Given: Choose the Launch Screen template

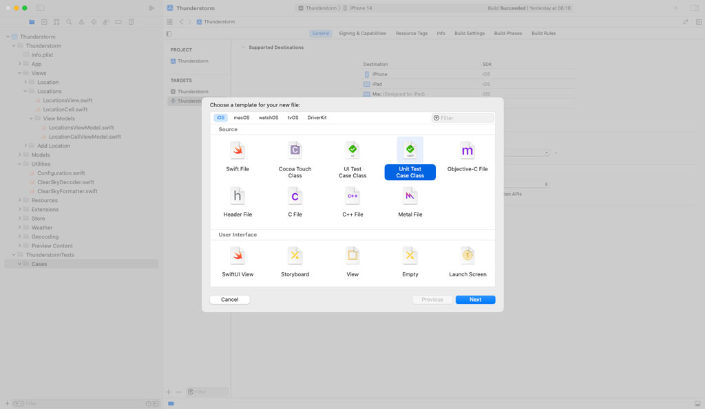Looking at the screenshot, I should point(467,256).
